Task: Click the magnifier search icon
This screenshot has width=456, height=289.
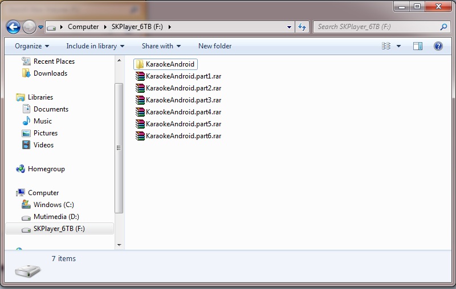Action: point(443,27)
